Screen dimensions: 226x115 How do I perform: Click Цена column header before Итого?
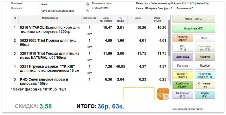click(x=138, y=19)
